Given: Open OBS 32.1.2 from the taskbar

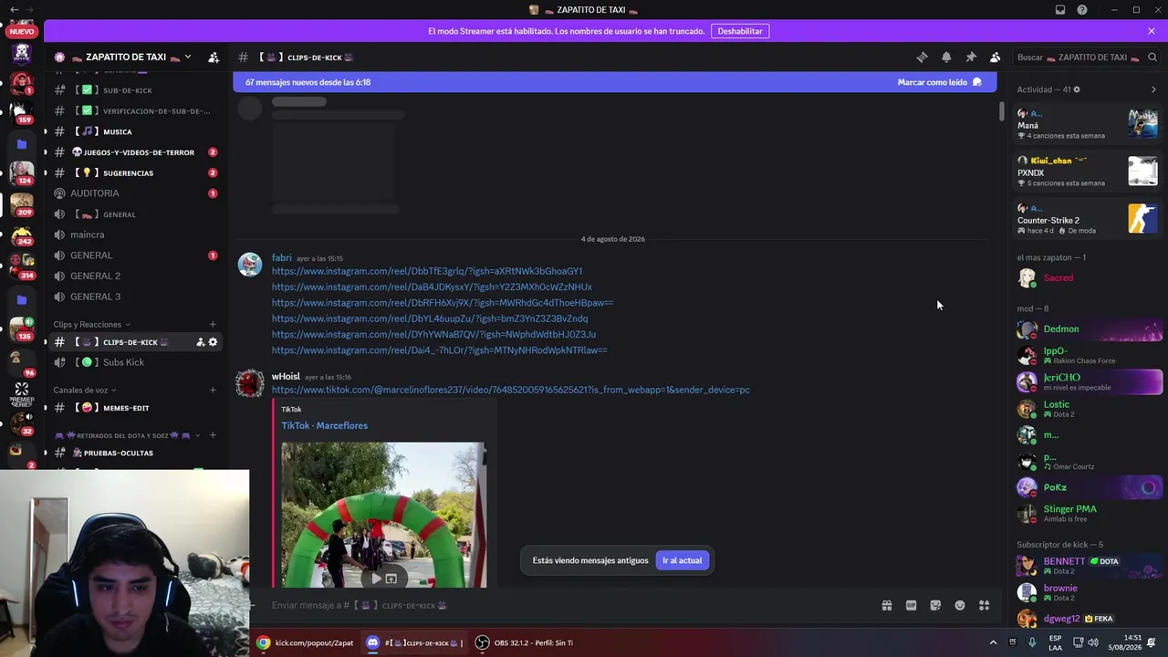Looking at the screenshot, I should (525, 642).
